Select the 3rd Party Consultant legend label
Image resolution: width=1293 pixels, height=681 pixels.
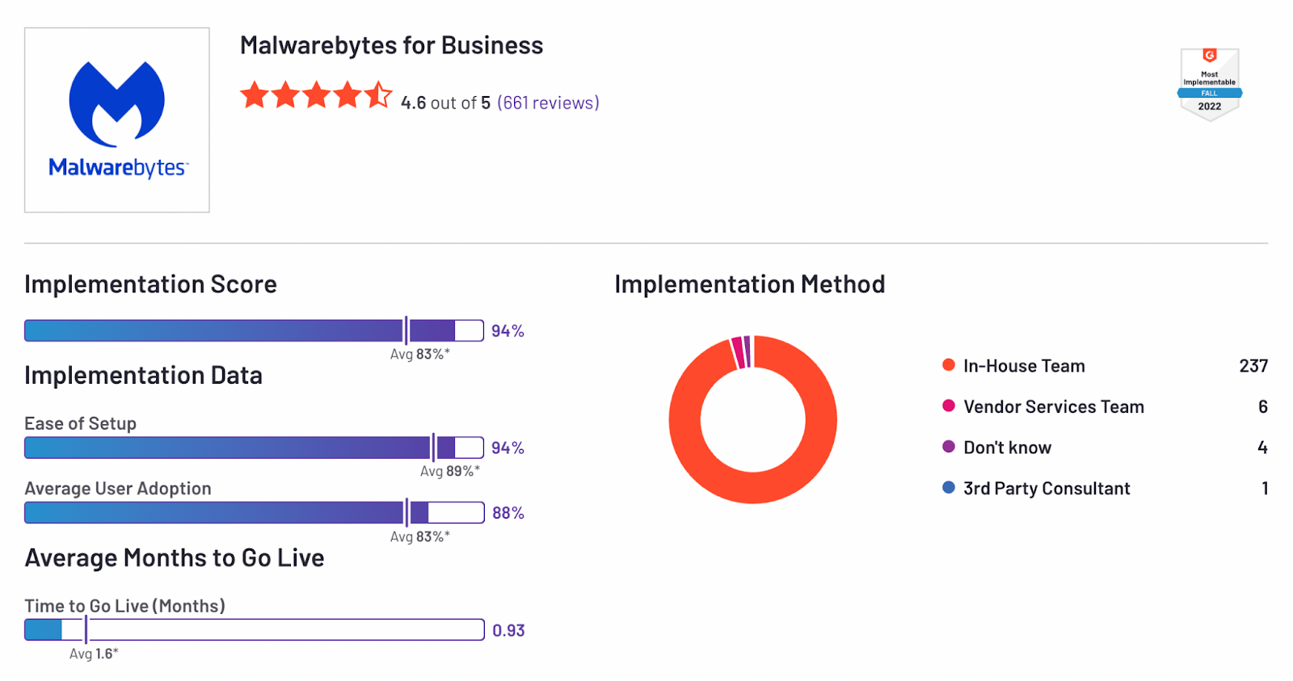tap(1047, 488)
